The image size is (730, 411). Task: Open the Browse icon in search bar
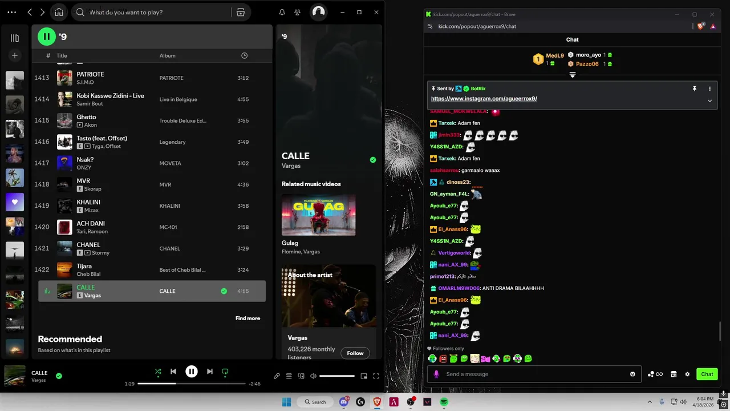coord(241,12)
